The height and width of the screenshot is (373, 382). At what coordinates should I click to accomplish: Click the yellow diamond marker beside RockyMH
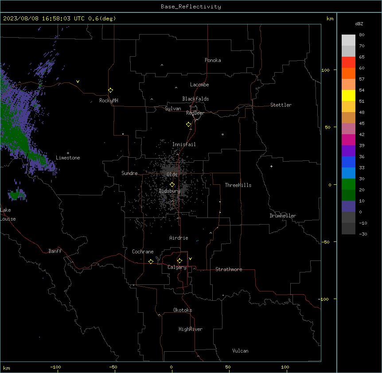point(110,90)
